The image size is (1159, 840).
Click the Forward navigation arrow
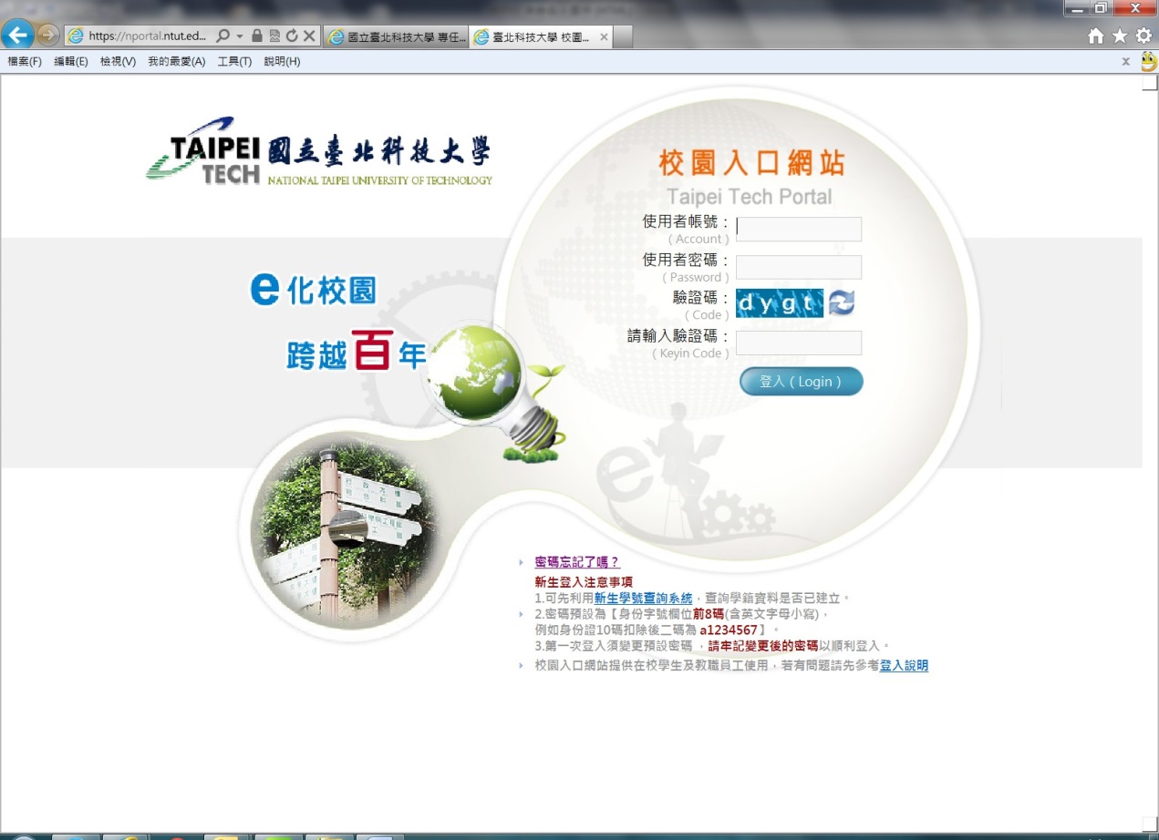[48, 36]
